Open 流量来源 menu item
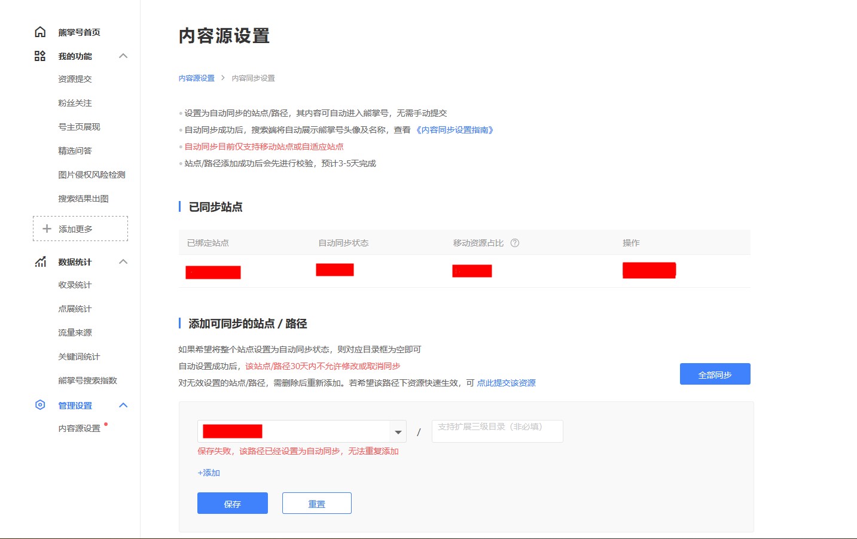 click(75, 333)
